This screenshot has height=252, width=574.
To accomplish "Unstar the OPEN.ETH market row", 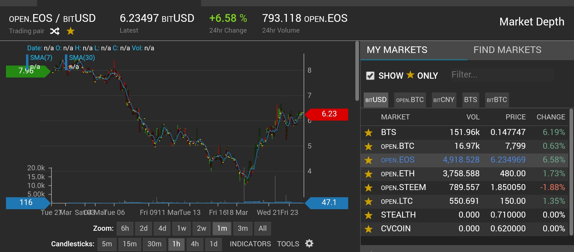I will pos(369,174).
